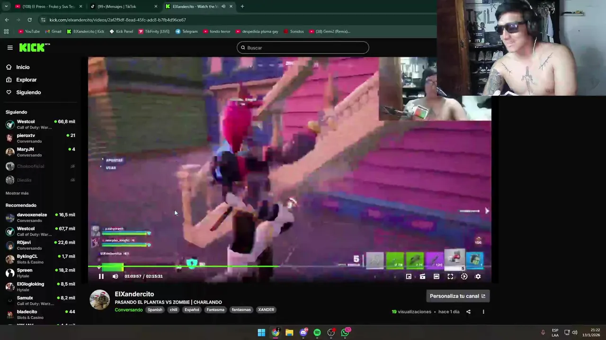Open Spotify from taskbar
This screenshot has width=606, height=340.
[x=317, y=332]
